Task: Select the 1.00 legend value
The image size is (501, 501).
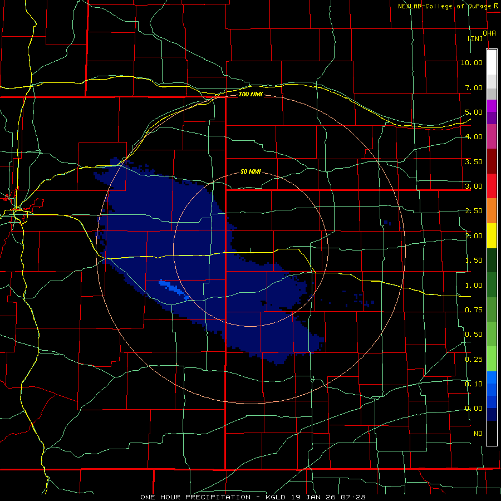Action: coord(474,286)
